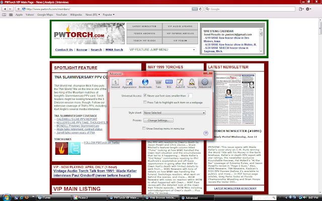Viewport: 322px width, 201px height.
Task: Expand the Popular bookmarks folder dropdown
Action: [x=109, y=15]
